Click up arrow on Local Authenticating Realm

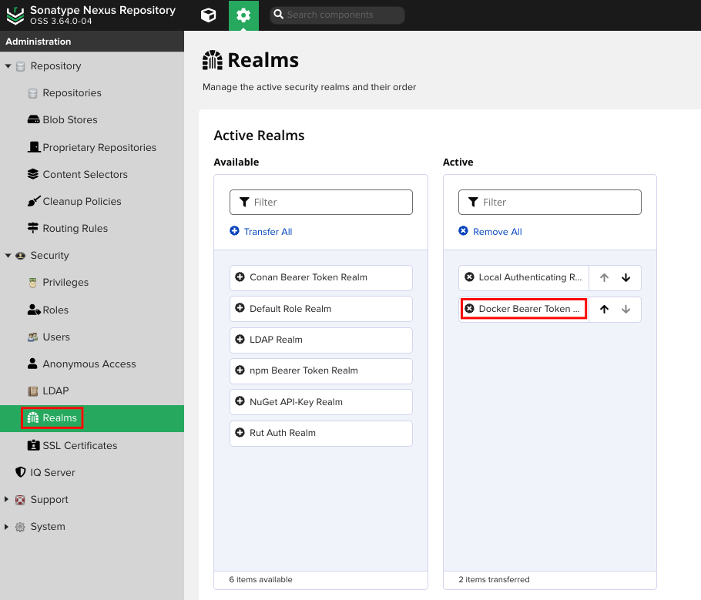pos(604,277)
